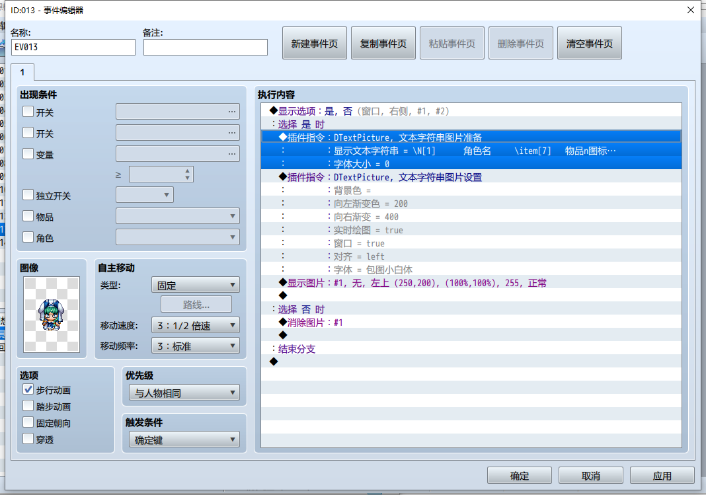Enable the 变量 condition checkbox
Viewport: 706px width, 495px height.
point(28,154)
